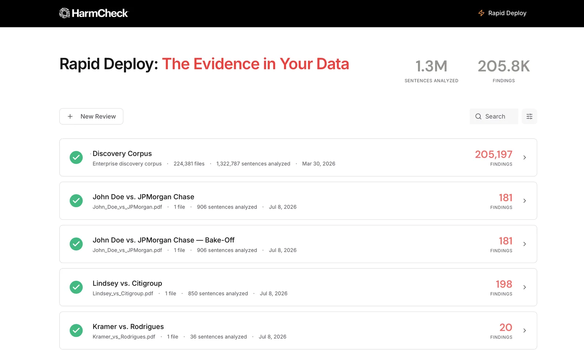The height and width of the screenshot is (353, 584).
Task: Click Lindsey_vs_Citigroup.pdf file name
Action: 123,294
